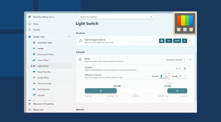Image resolution: width=221 pixels, height=122 pixels.
Task: Click the Shift shortcut key button
Action: click(177, 41)
